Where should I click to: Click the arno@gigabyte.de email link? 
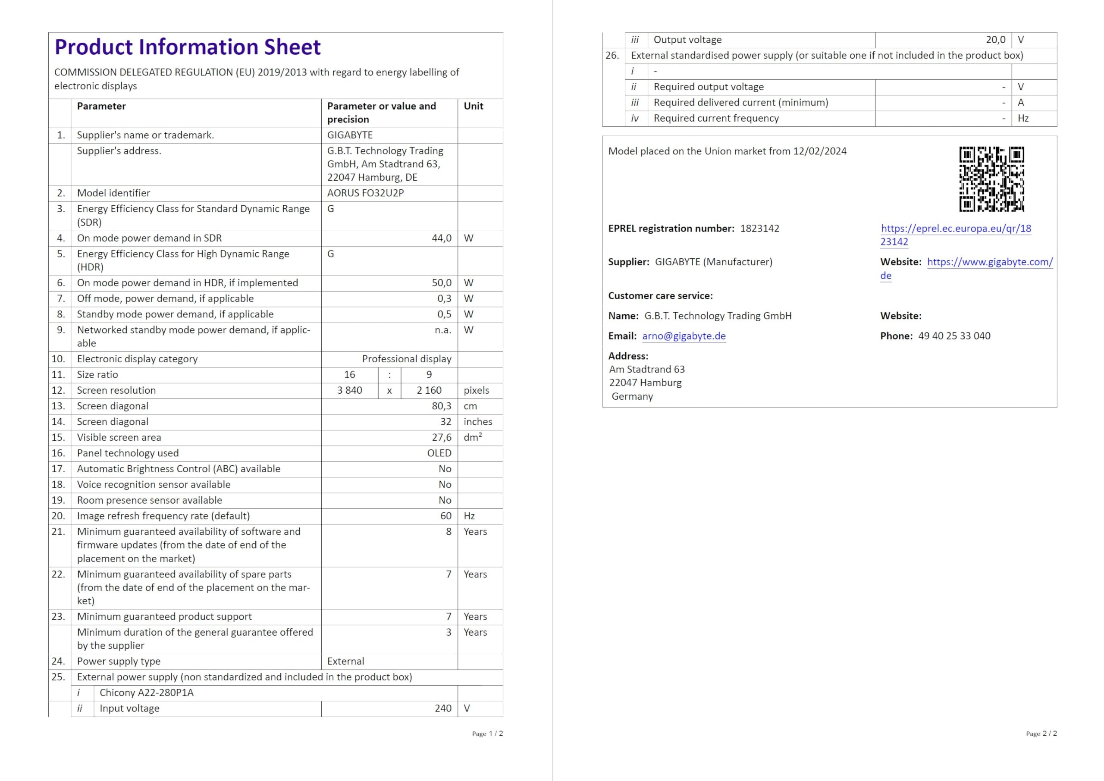coord(684,336)
